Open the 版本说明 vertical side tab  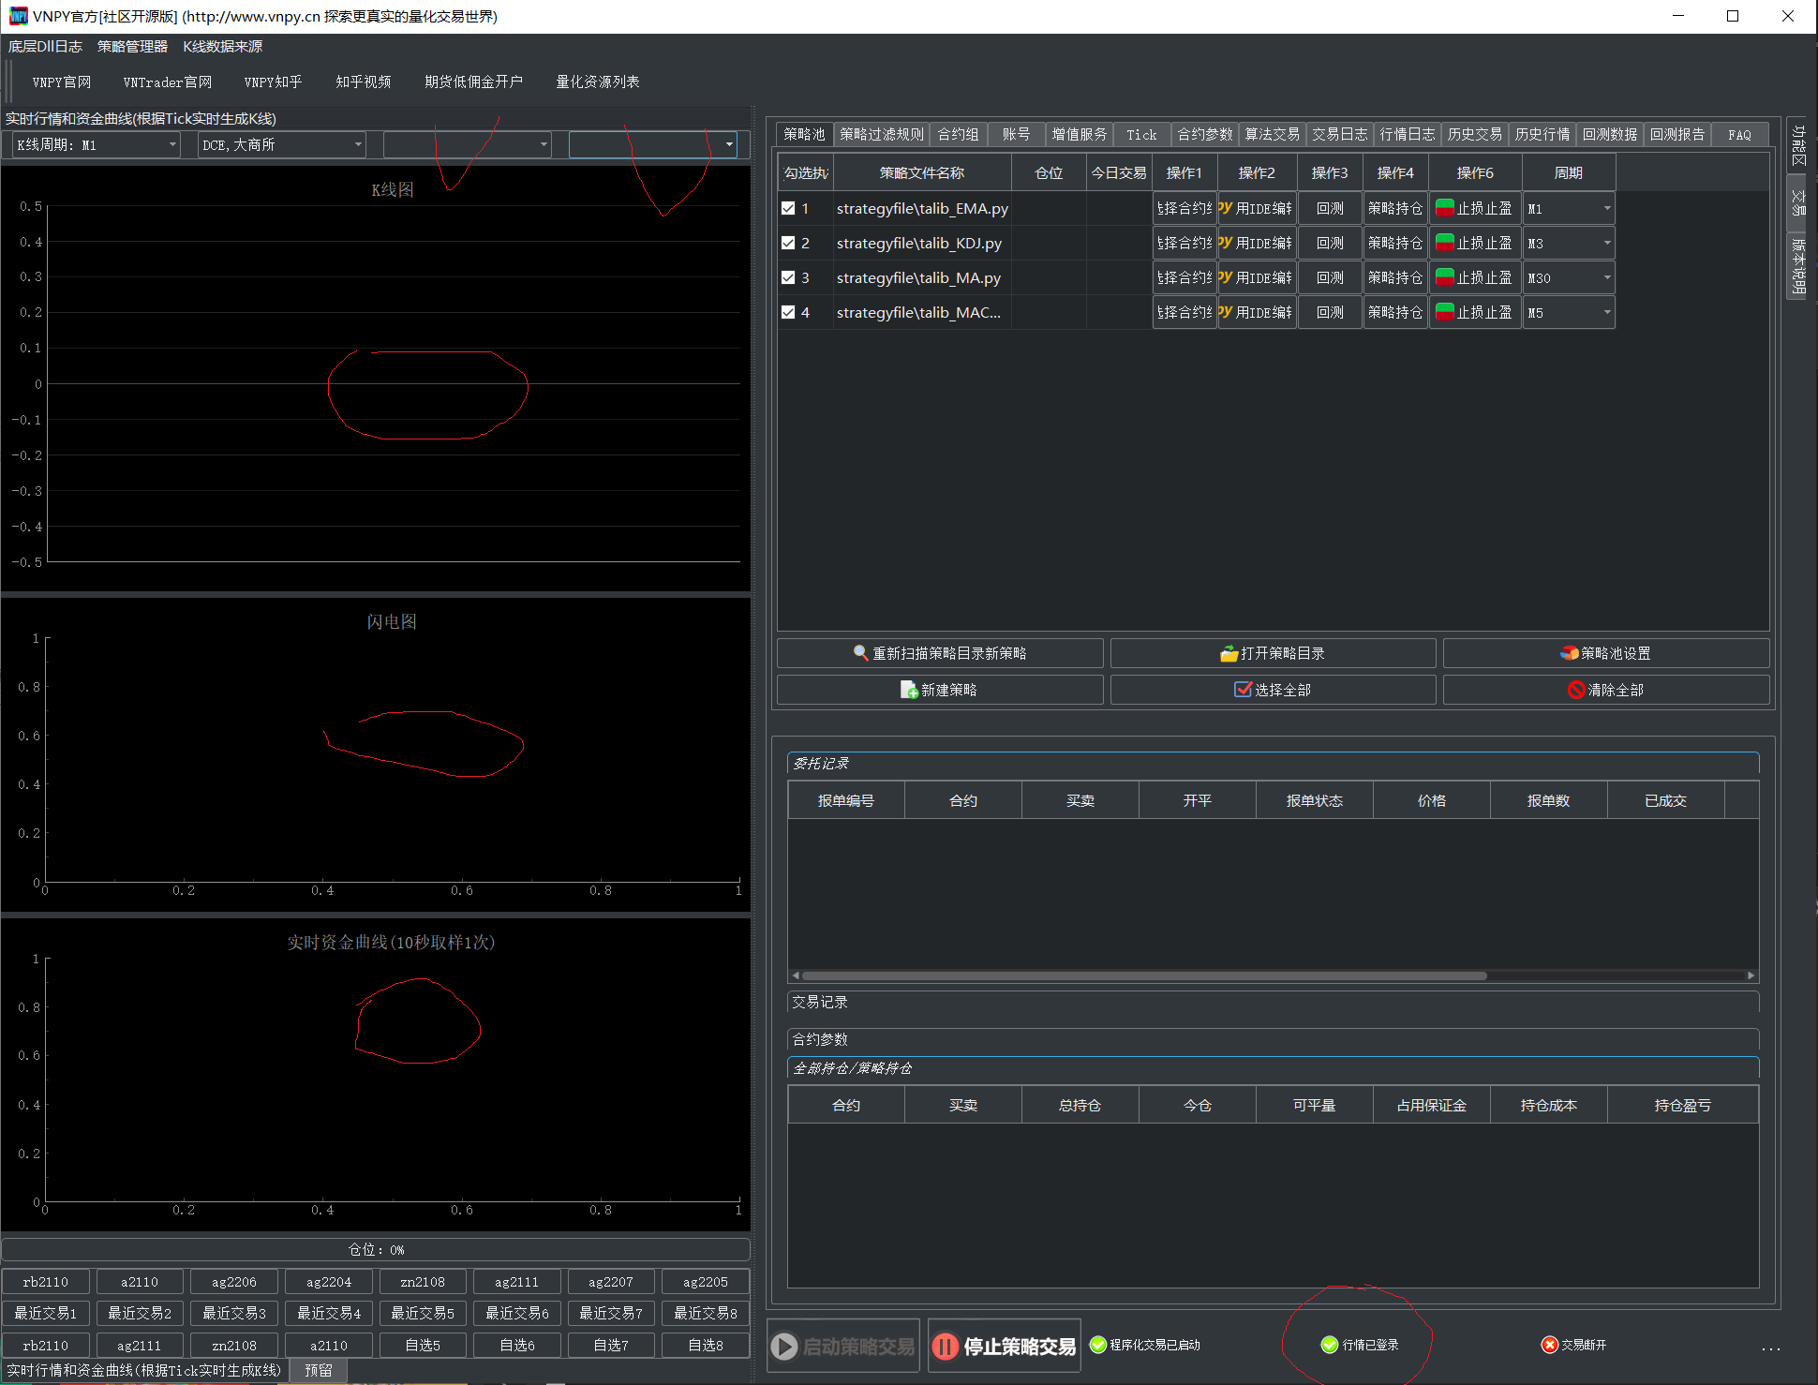point(1798,265)
